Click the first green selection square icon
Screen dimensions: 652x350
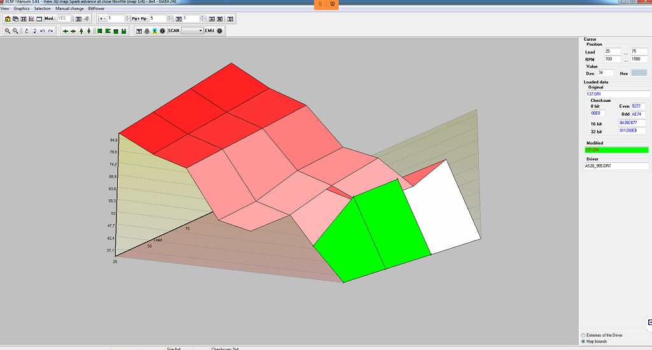(100, 31)
